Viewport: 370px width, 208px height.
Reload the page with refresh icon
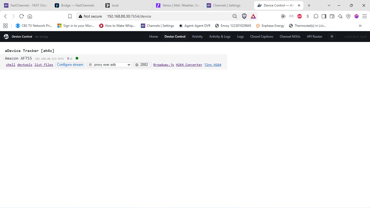22,16
